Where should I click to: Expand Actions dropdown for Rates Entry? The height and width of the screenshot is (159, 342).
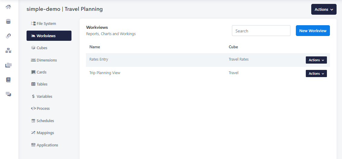pos(316,60)
